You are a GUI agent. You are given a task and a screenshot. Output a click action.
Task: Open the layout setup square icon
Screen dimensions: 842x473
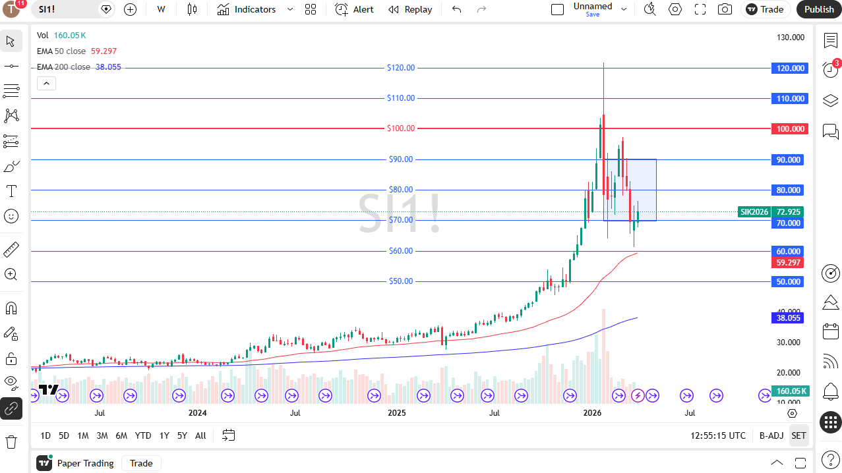[557, 9]
